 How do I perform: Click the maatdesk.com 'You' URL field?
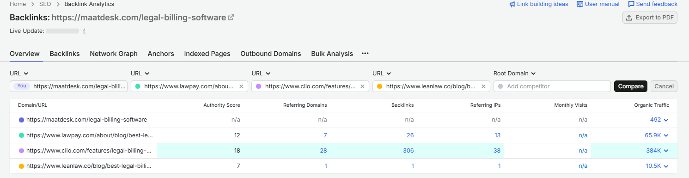pyautogui.click(x=68, y=86)
